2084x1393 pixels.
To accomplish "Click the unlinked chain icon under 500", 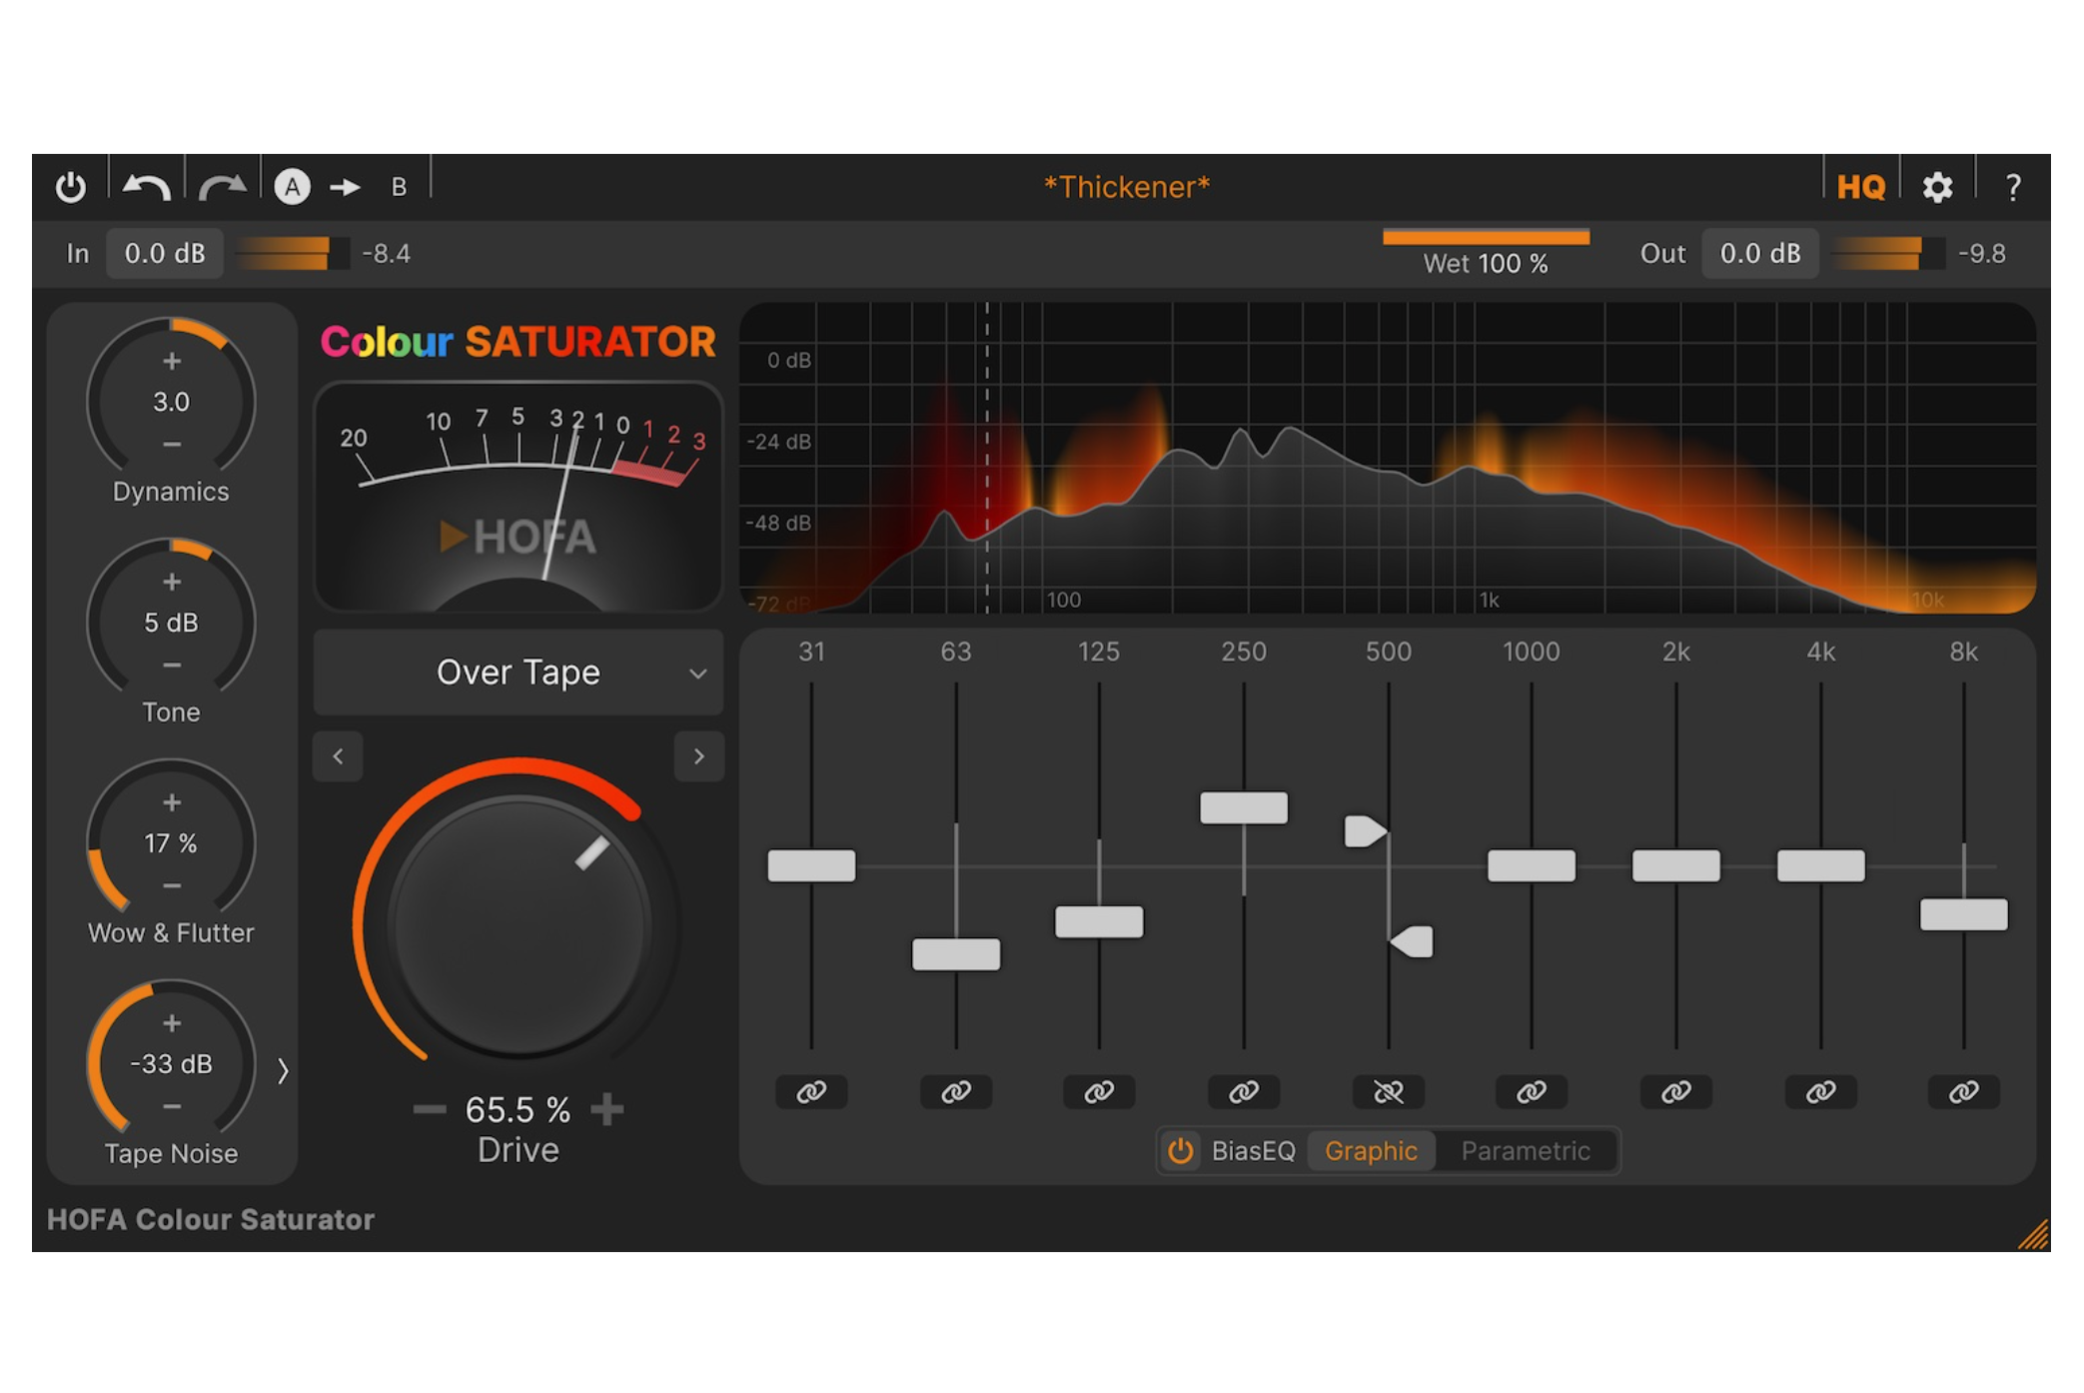I will coord(1388,1092).
